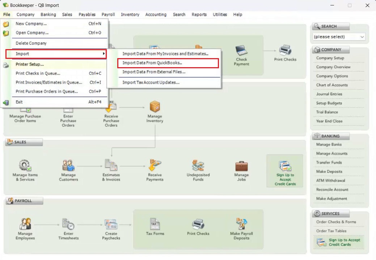Open Enter Timesheets icon
The width and height of the screenshot is (376, 260).
tap(68, 224)
